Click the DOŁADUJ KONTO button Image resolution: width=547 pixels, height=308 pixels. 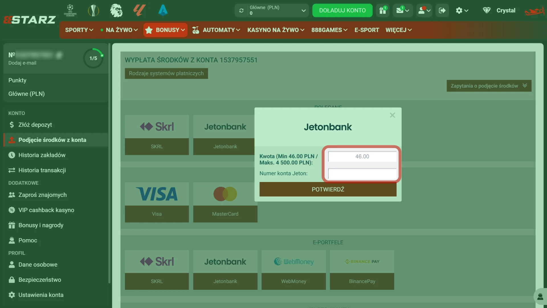pyautogui.click(x=342, y=11)
